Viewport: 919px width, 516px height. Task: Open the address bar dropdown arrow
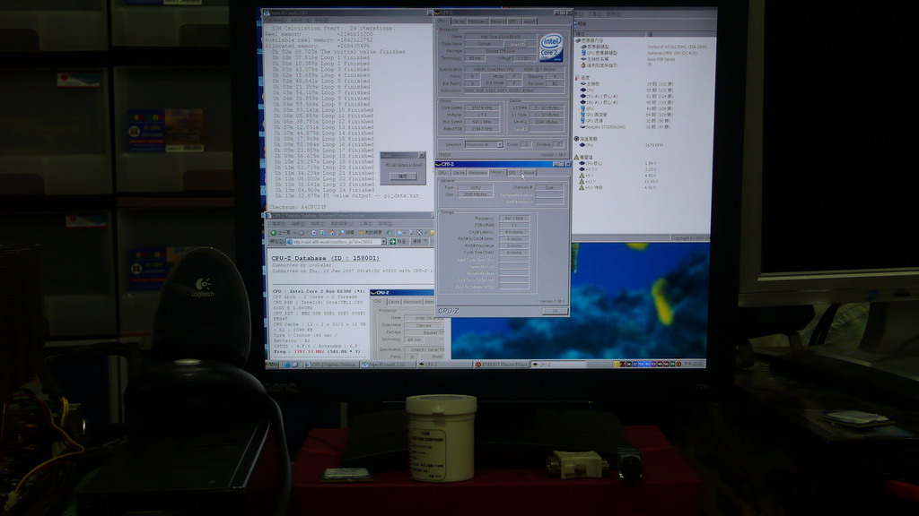(383, 242)
